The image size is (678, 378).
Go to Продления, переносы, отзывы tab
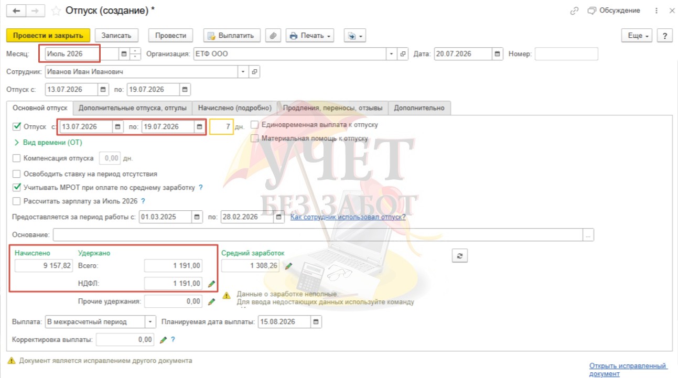point(332,108)
